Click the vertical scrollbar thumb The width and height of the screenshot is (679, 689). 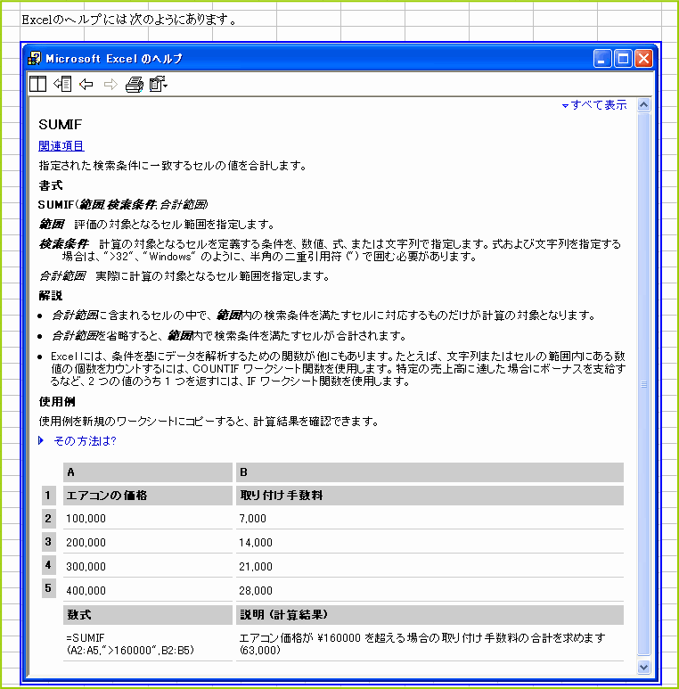[644, 384]
